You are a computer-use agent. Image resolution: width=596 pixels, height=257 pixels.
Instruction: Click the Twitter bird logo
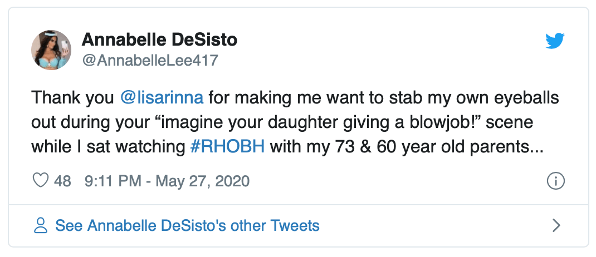555,41
